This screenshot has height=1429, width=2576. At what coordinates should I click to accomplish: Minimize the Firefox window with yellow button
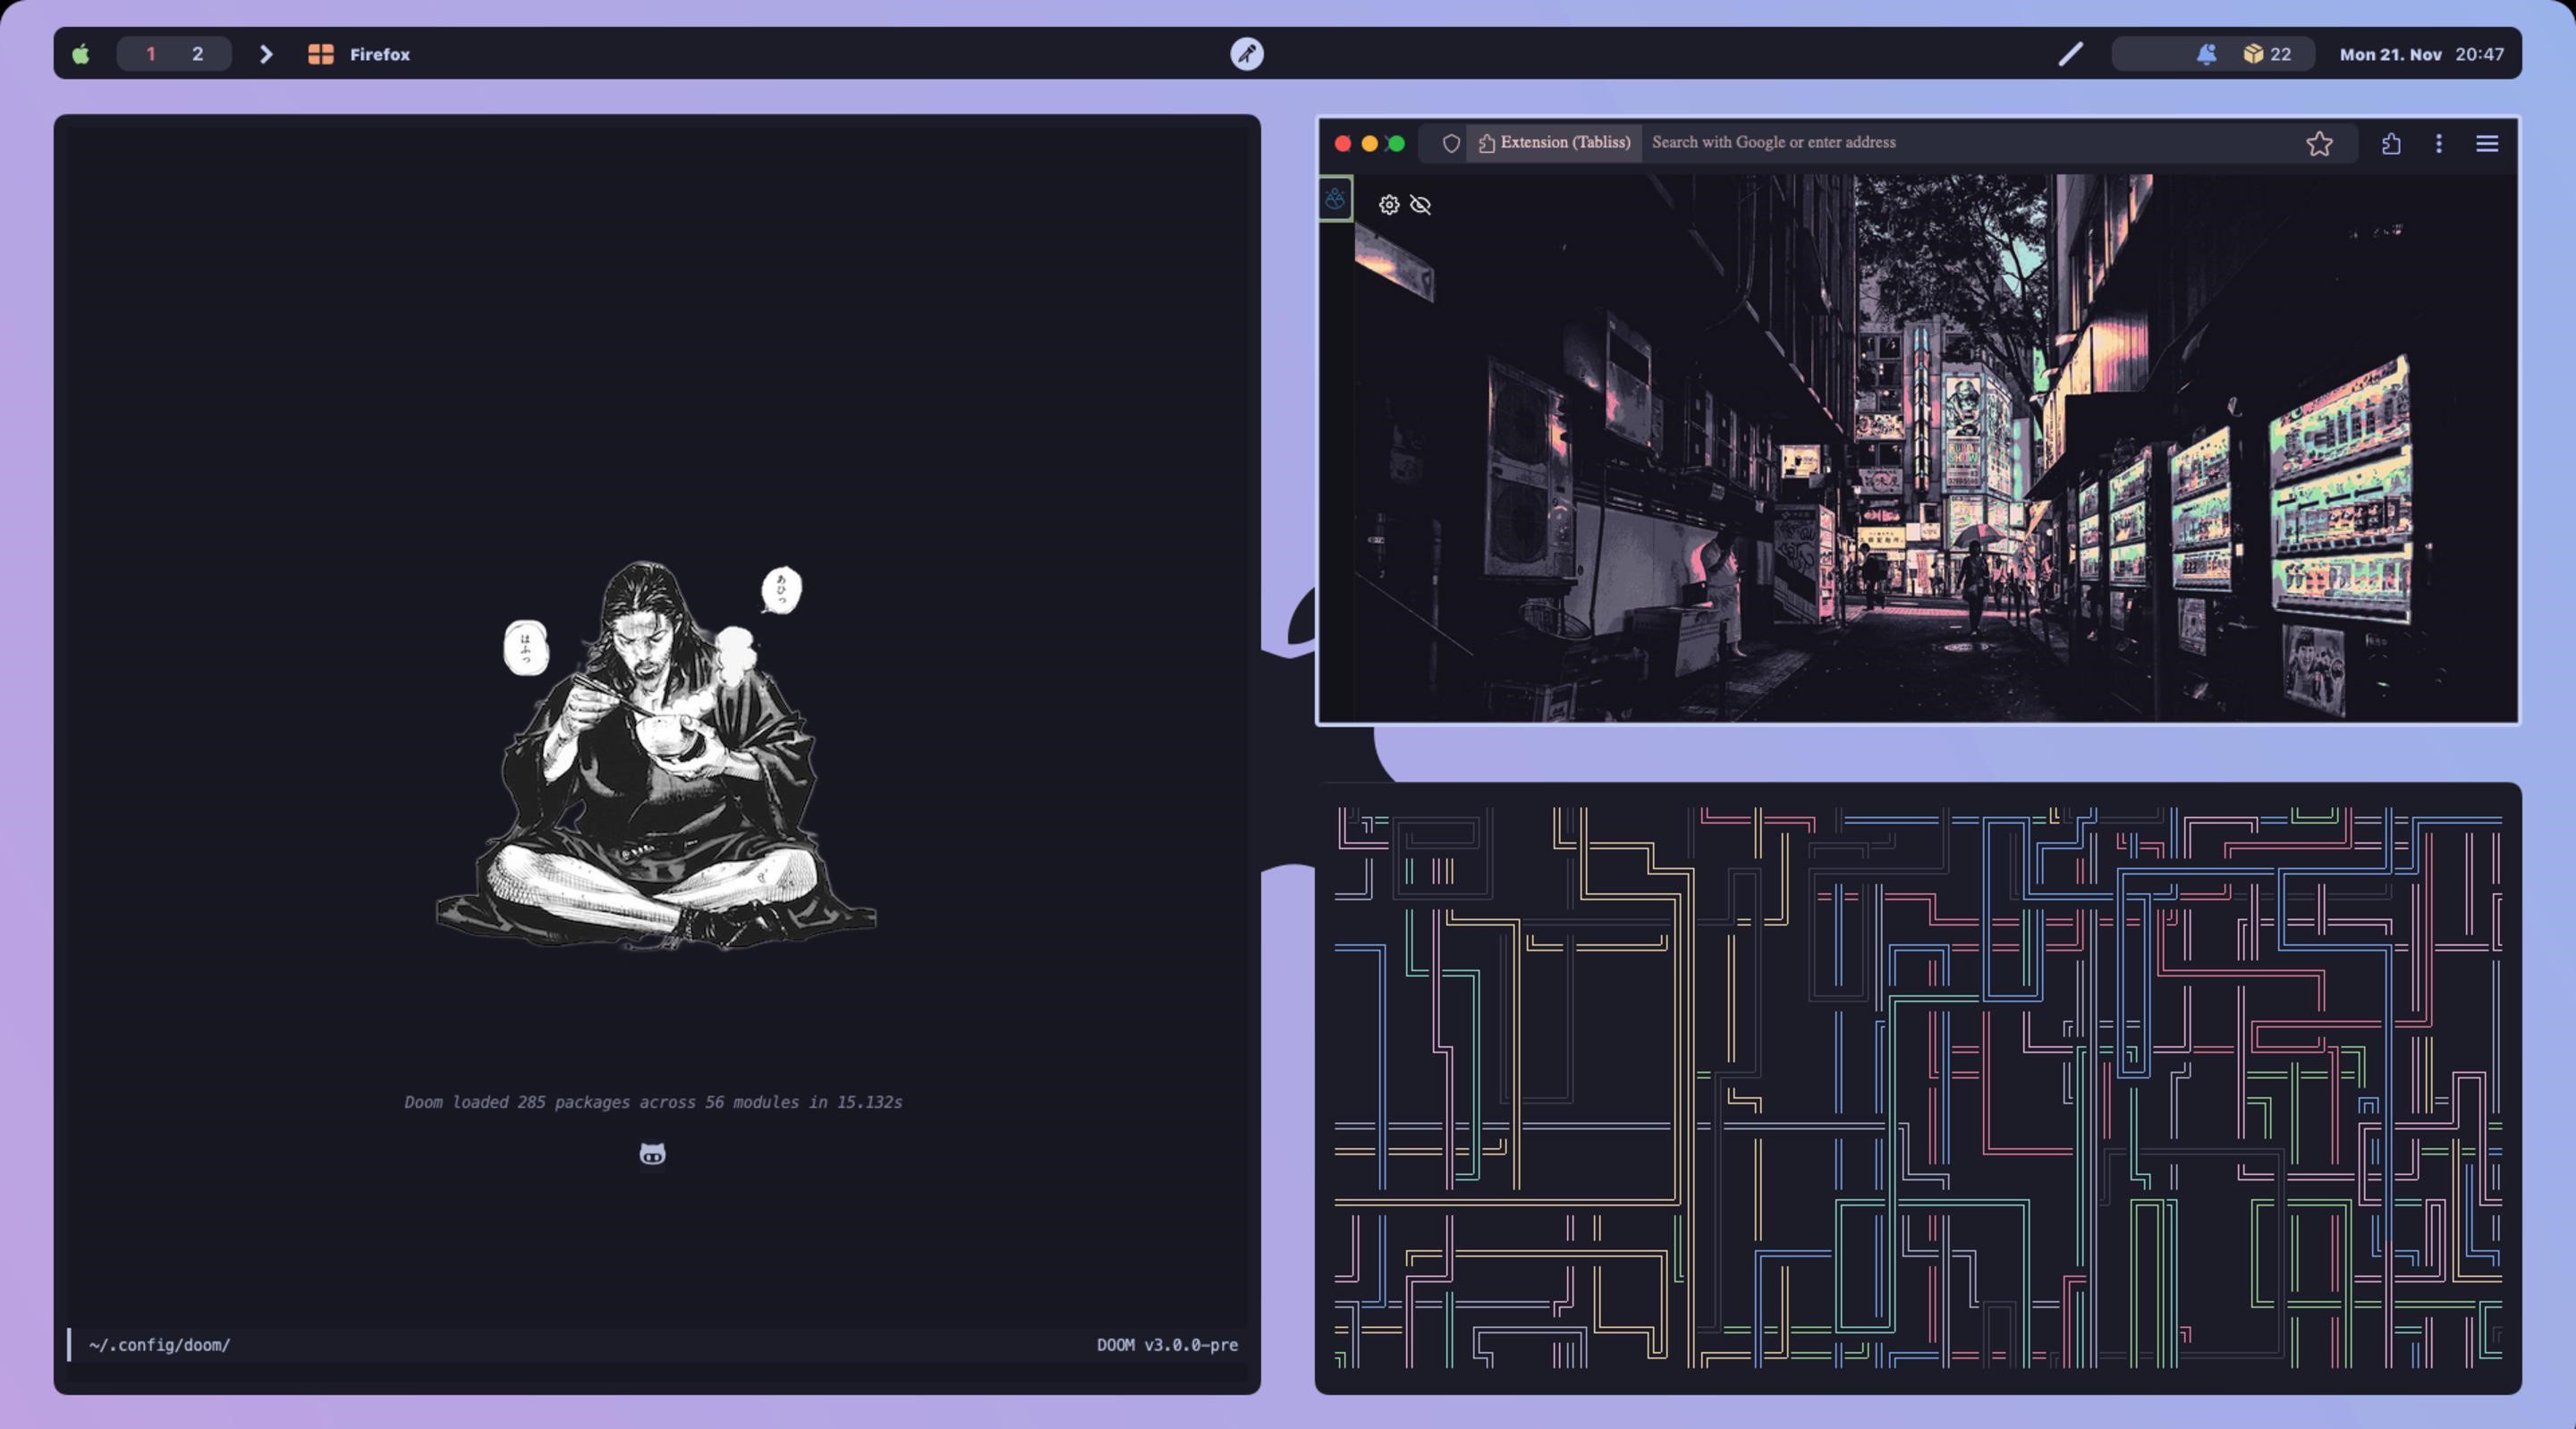1370,143
